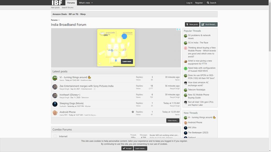Open Telecom Nostalgia thread
The width and height of the screenshot is (271, 152).
tap(196, 90)
